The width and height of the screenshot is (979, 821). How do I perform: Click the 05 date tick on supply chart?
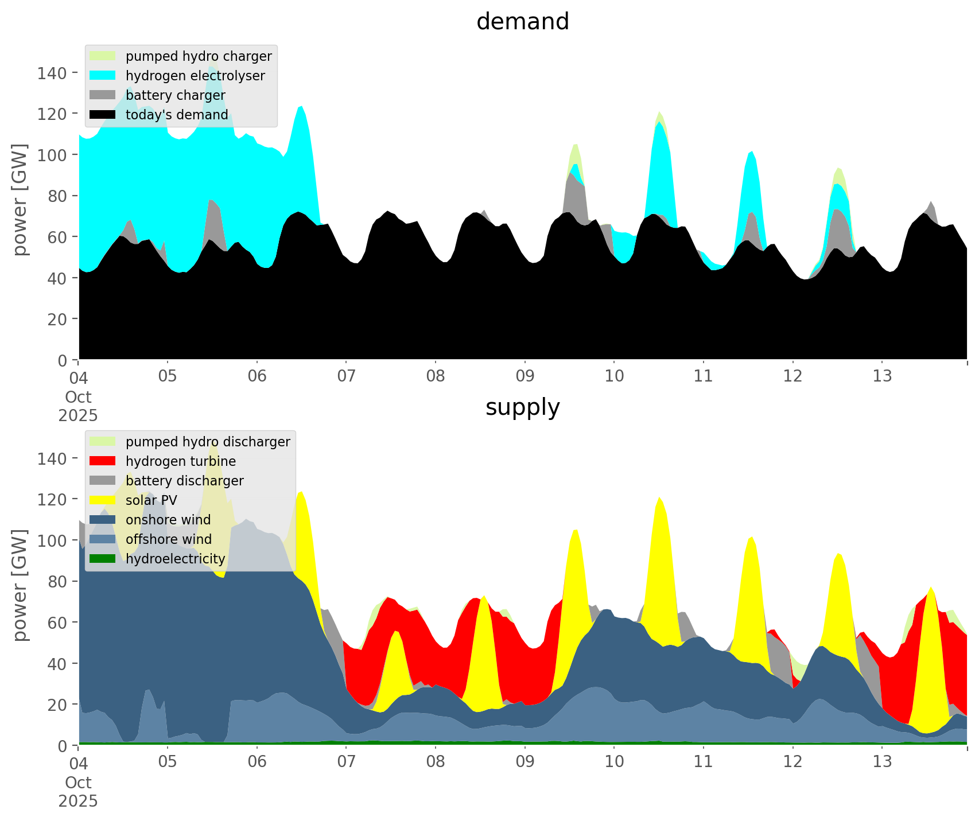click(x=168, y=762)
